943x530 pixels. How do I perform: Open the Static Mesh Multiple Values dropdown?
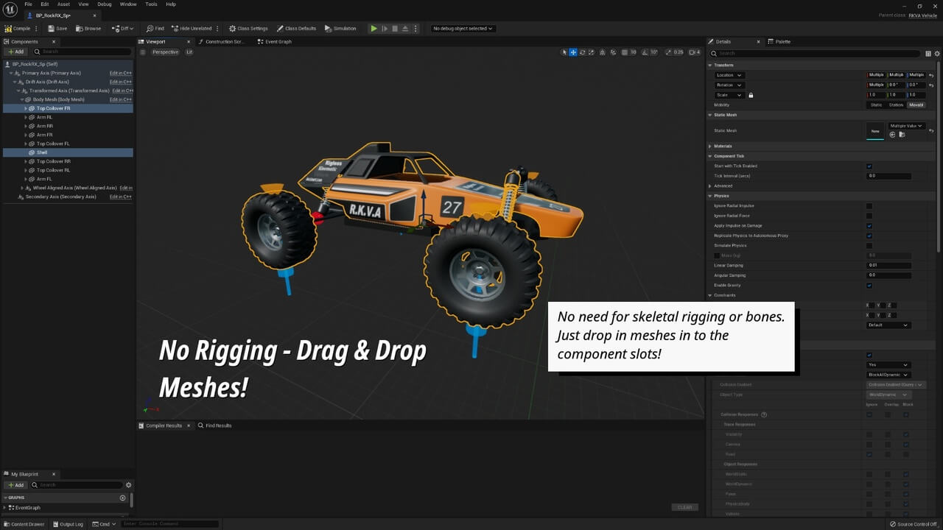click(905, 126)
